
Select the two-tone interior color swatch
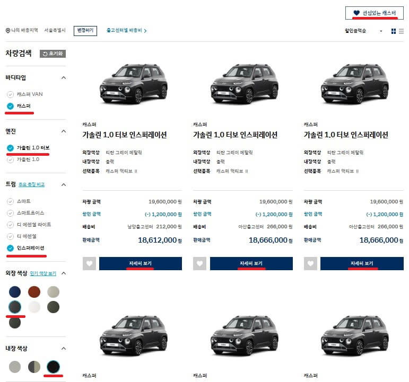click(34, 367)
